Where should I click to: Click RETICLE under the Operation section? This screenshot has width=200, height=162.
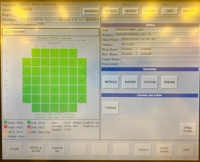pos(111,82)
